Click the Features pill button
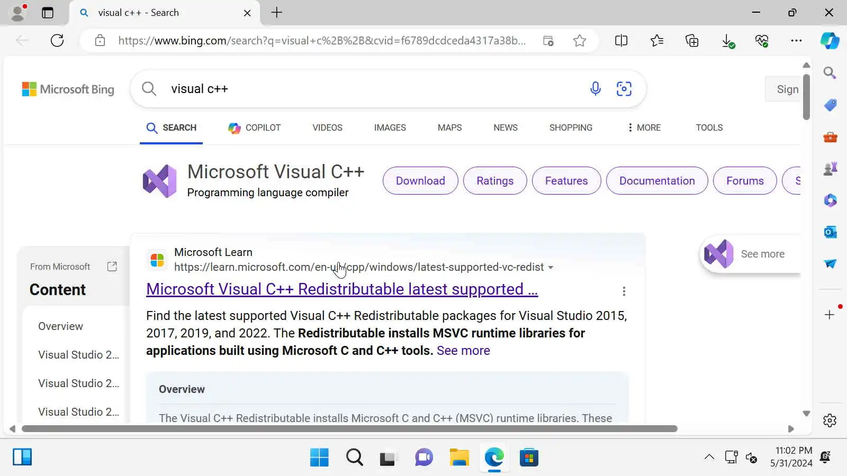The image size is (847, 476). 566,181
